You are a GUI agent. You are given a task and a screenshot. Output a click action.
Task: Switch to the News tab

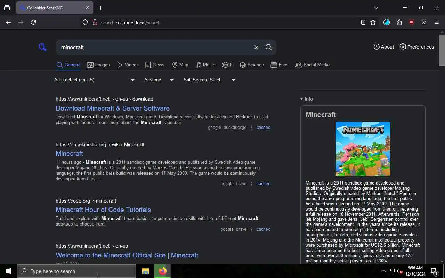(155, 65)
